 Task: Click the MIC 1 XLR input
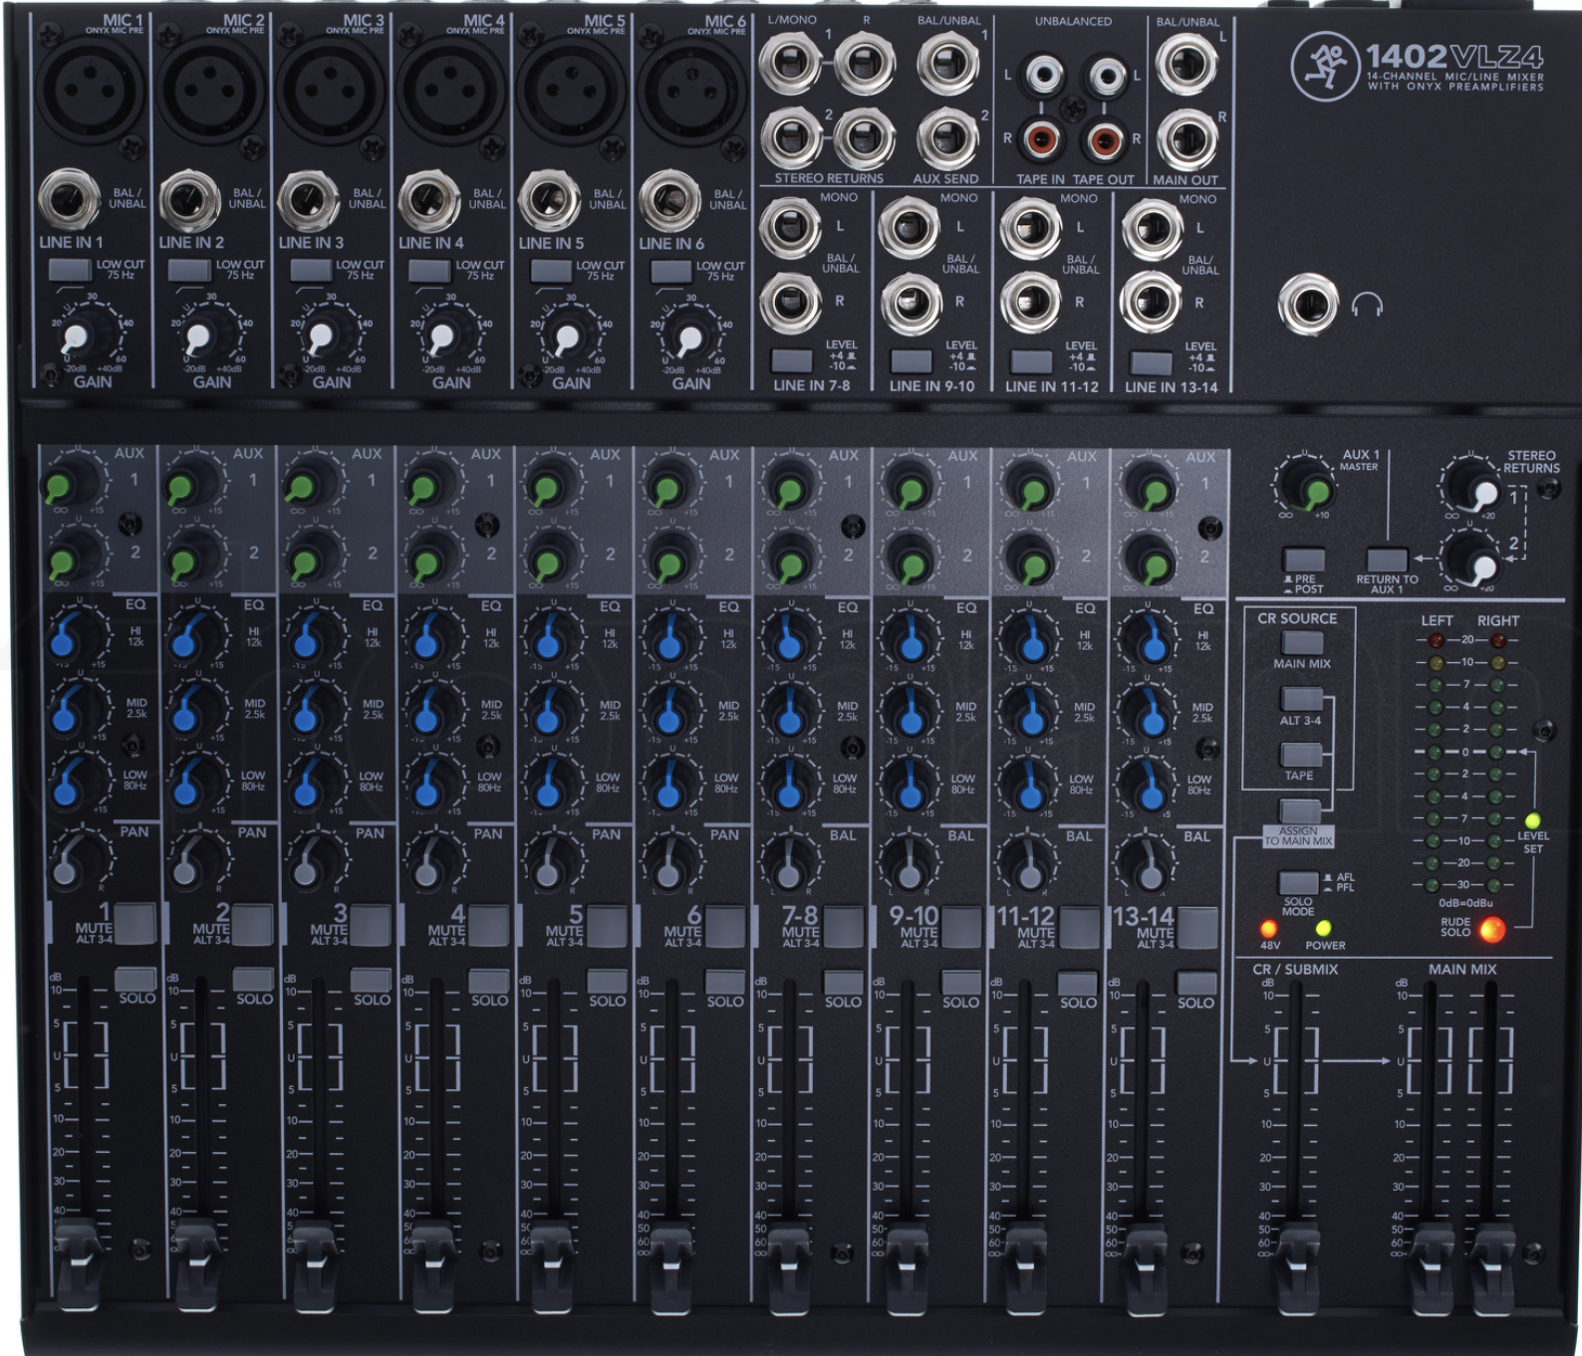[x=91, y=90]
